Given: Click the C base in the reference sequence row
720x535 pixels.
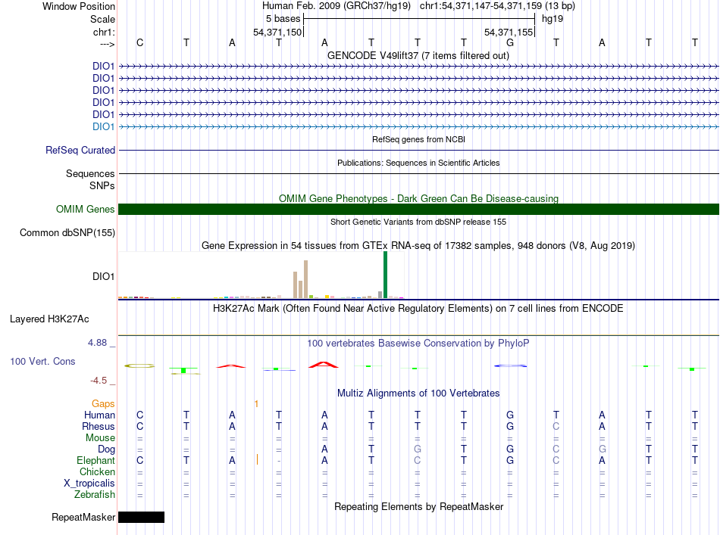Looking at the screenshot, I should [x=140, y=42].
